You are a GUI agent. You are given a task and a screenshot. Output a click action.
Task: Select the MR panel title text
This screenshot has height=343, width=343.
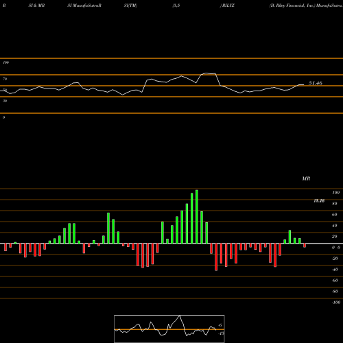[x=306, y=178]
